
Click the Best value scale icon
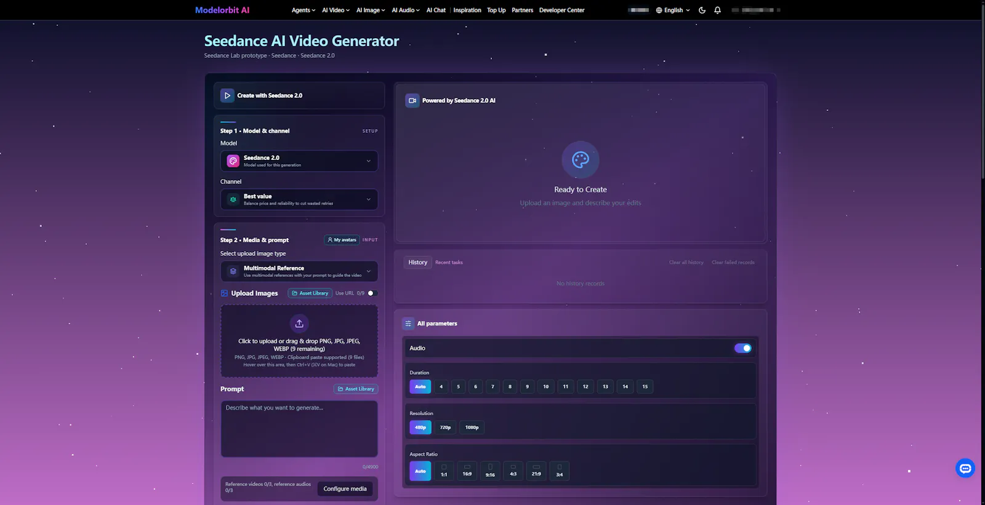[x=233, y=199]
